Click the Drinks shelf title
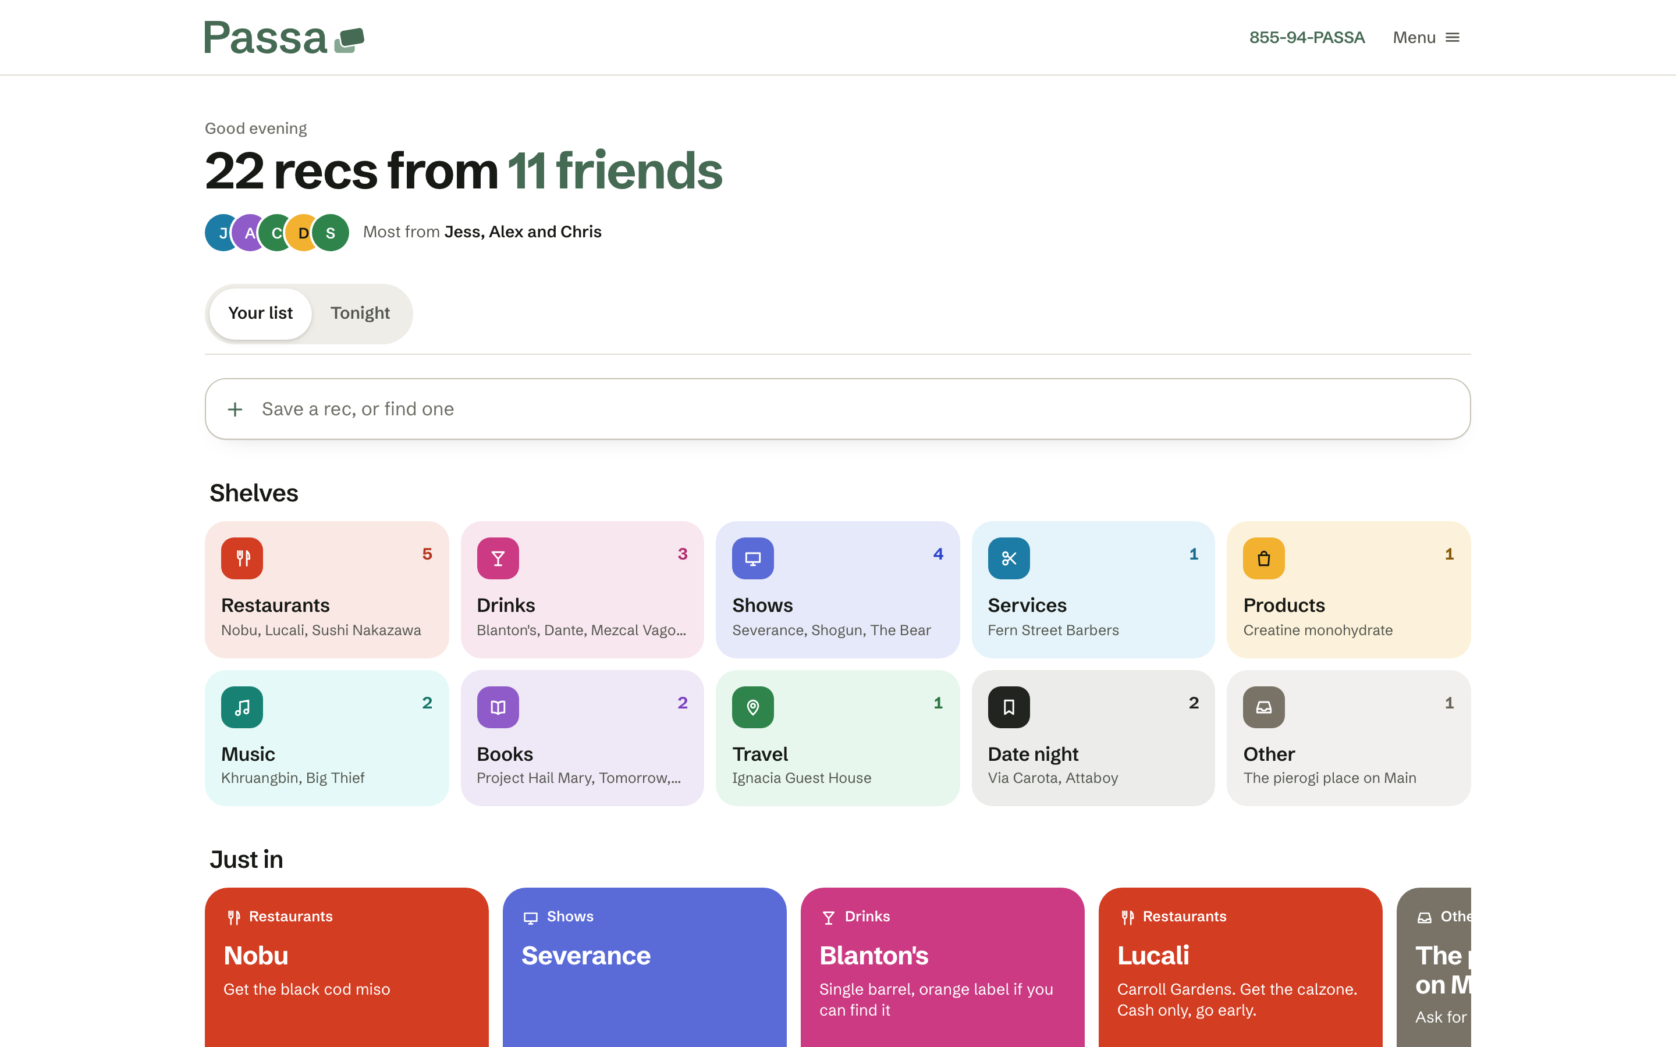 tap(506, 605)
